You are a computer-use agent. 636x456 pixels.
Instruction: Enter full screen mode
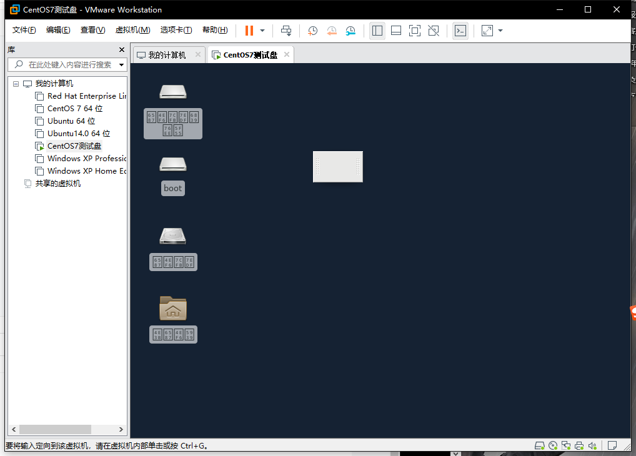coord(415,31)
